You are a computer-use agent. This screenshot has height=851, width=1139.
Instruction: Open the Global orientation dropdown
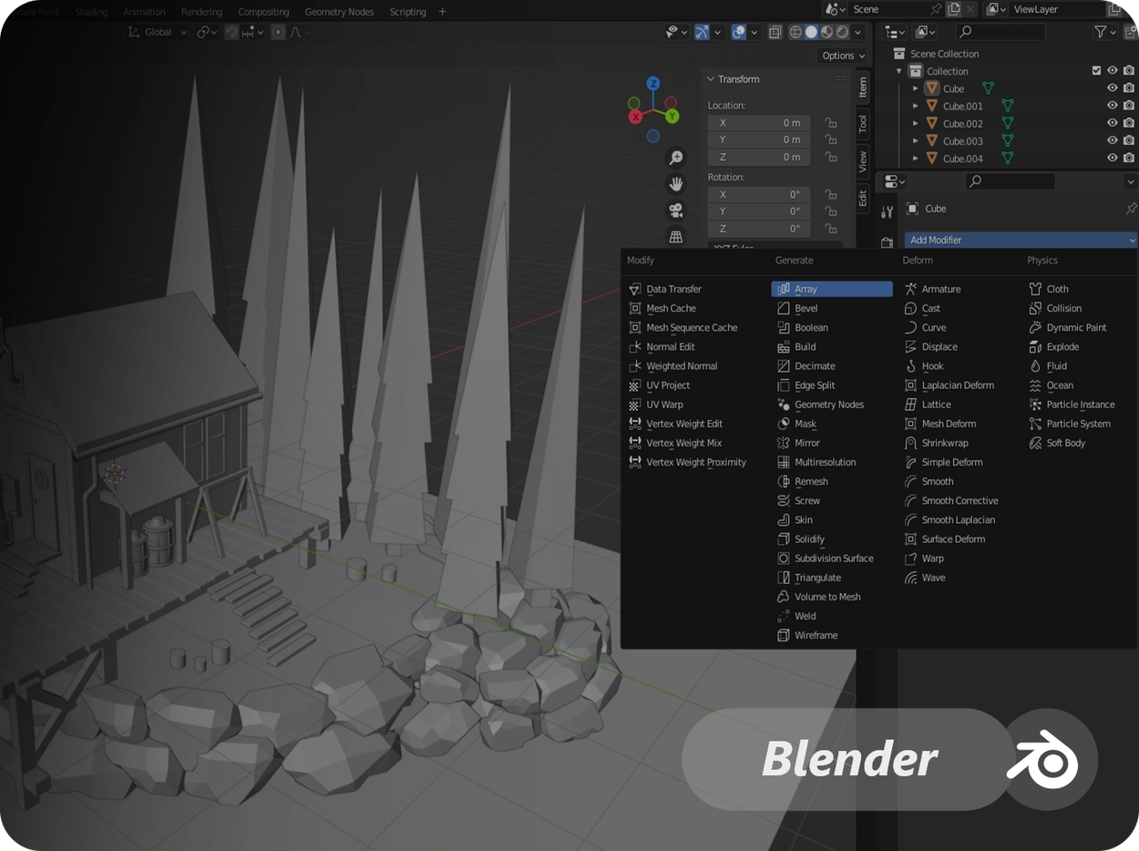point(158,32)
